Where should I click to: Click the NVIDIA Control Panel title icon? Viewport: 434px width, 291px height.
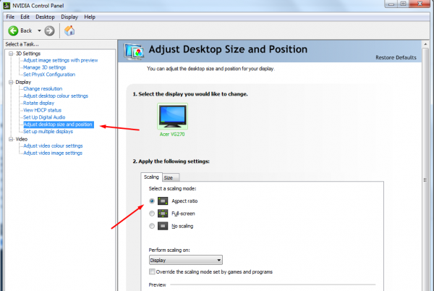[x=7, y=5]
